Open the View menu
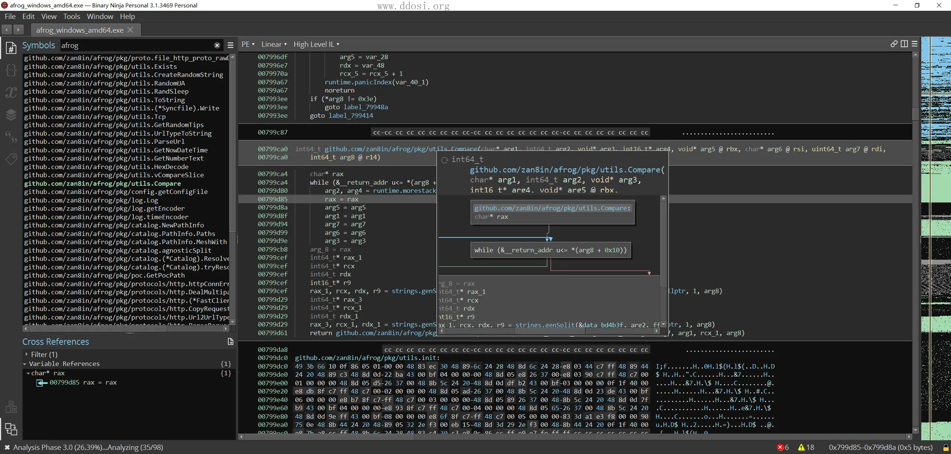This screenshot has width=951, height=454. click(49, 16)
